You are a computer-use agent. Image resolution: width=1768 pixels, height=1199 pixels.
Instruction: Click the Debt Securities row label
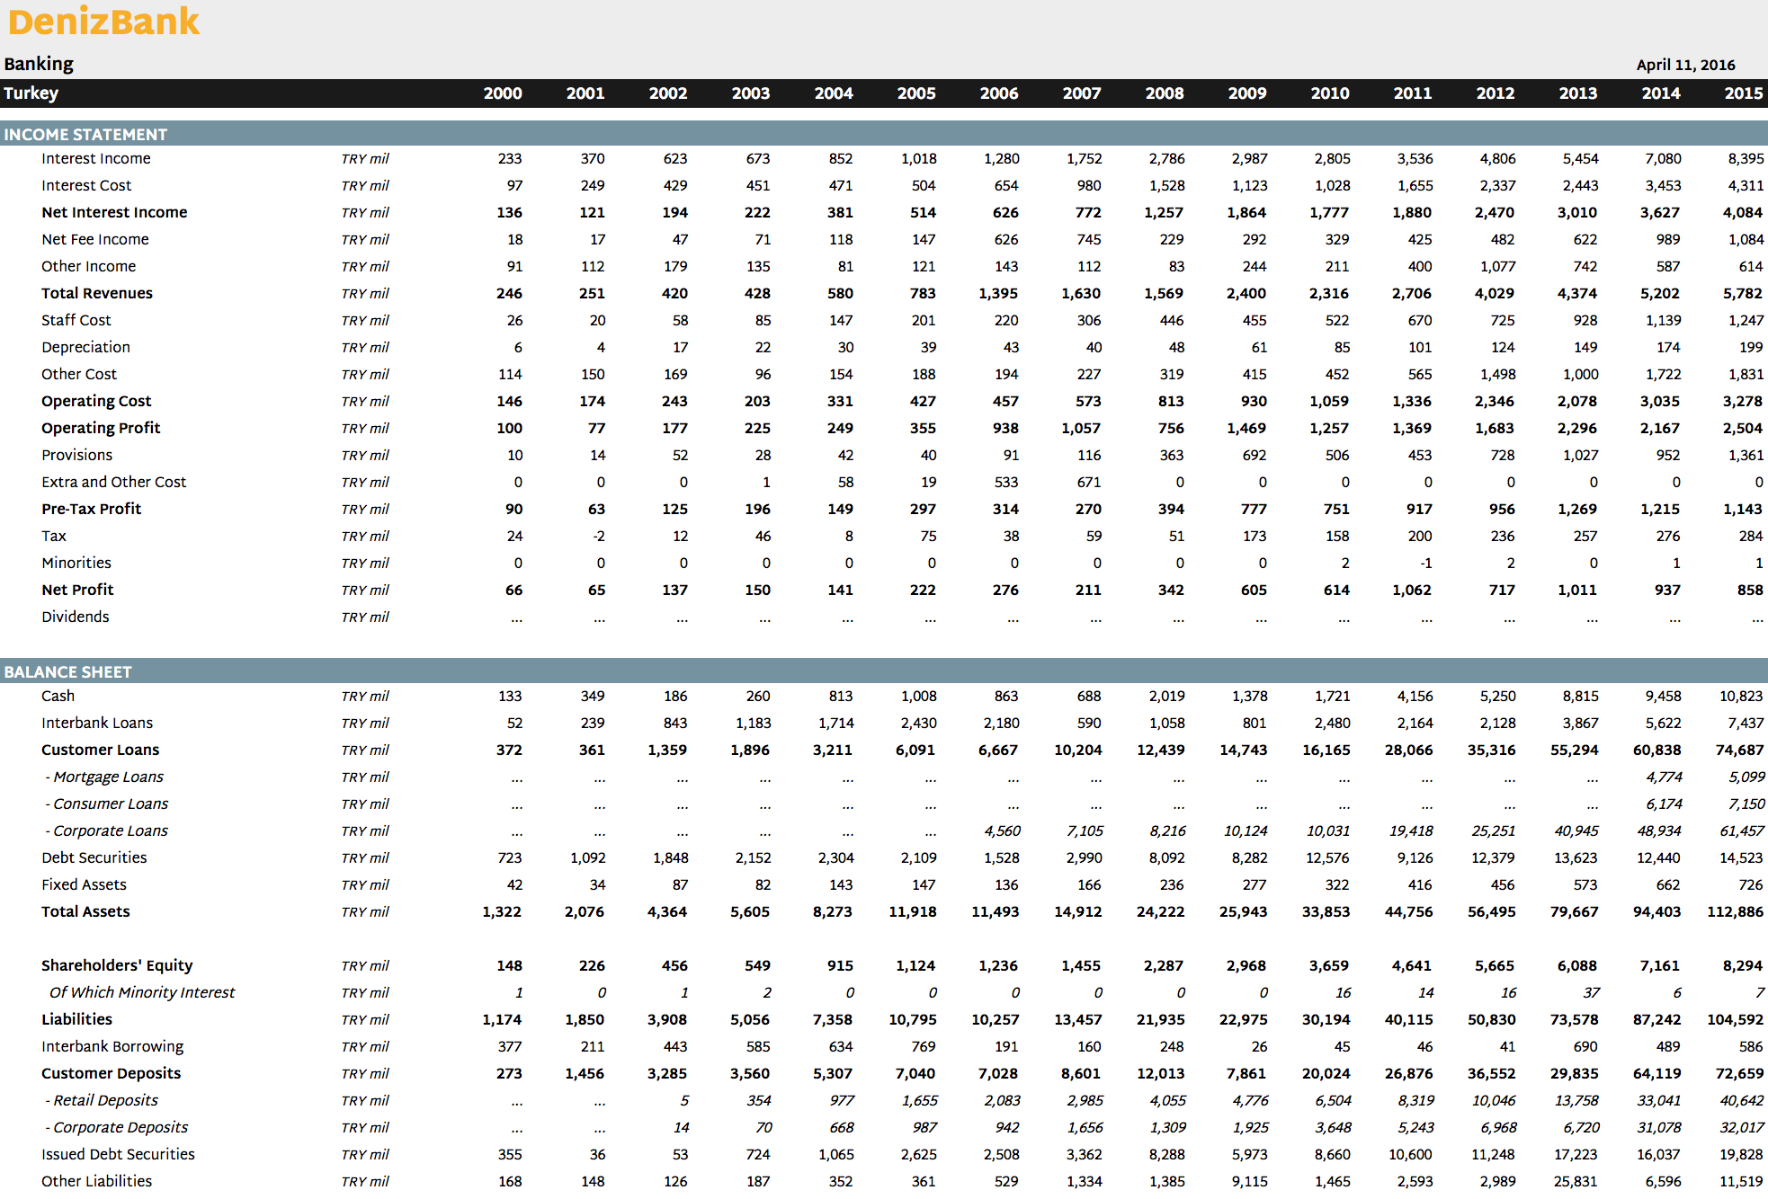(x=94, y=857)
